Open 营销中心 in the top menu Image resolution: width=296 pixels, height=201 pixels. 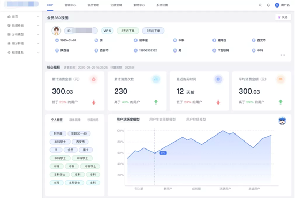pos(70,5)
